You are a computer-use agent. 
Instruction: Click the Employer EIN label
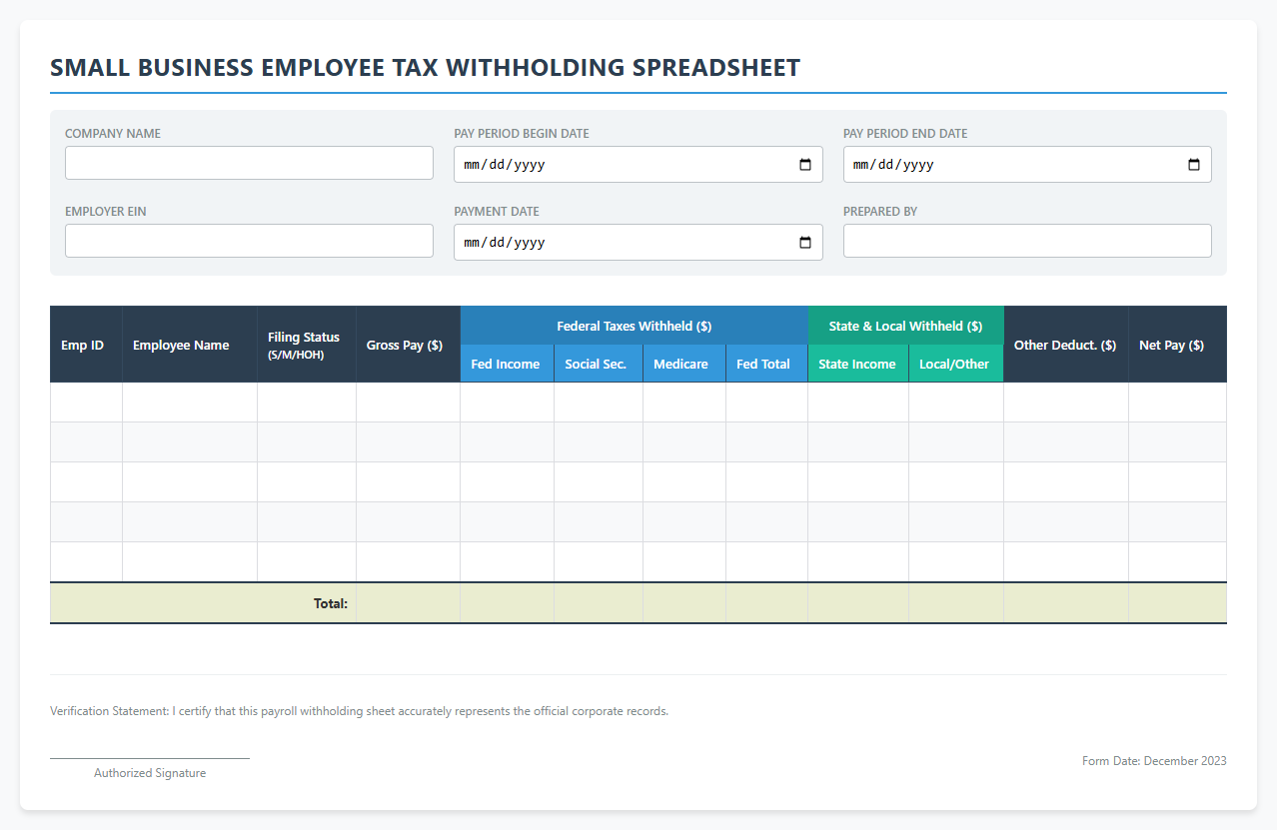(x=106, y=212)
